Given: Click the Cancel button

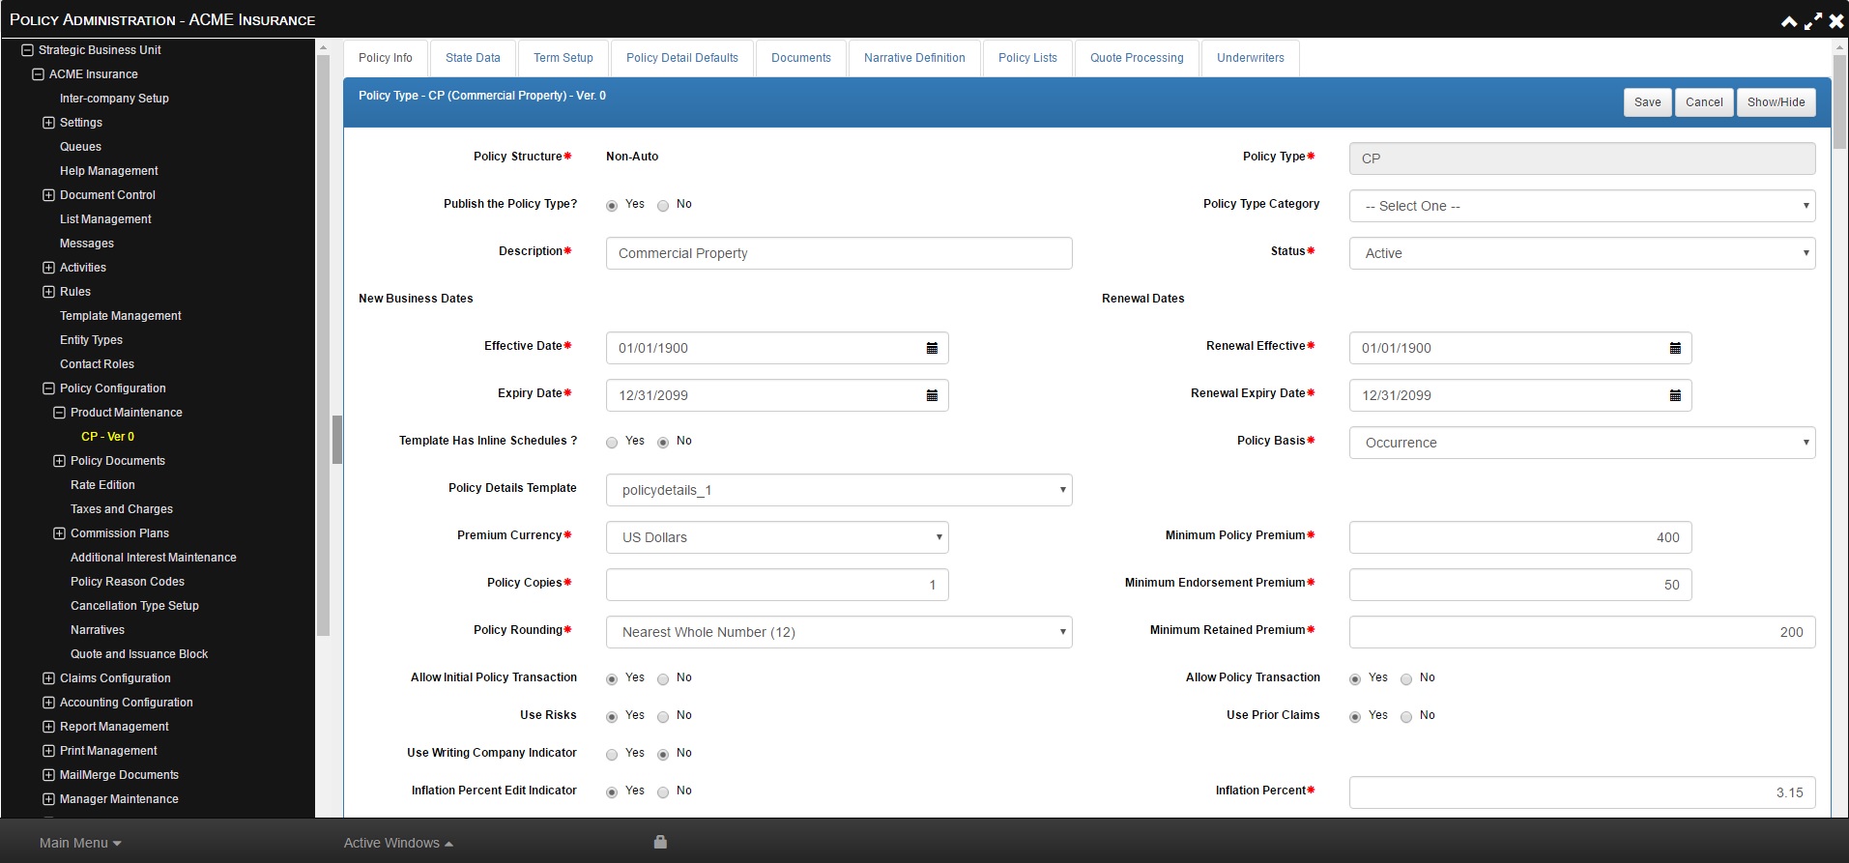Looking at the screenshot, I should click(x=1704, y=102).
